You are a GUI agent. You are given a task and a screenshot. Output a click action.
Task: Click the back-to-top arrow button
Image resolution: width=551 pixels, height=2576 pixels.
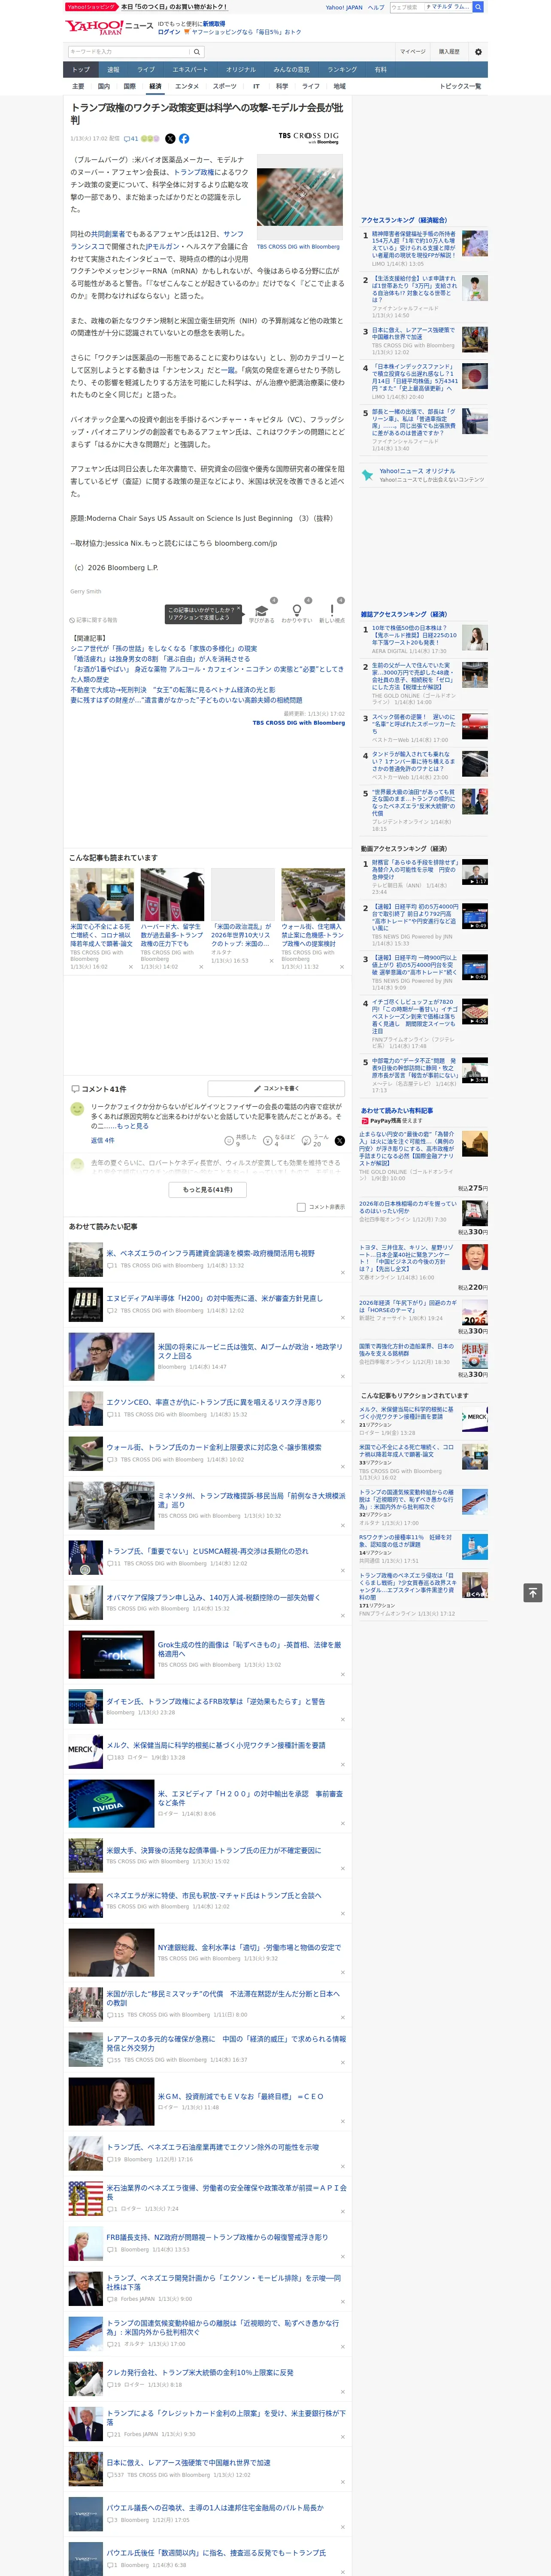(533, 1593)
